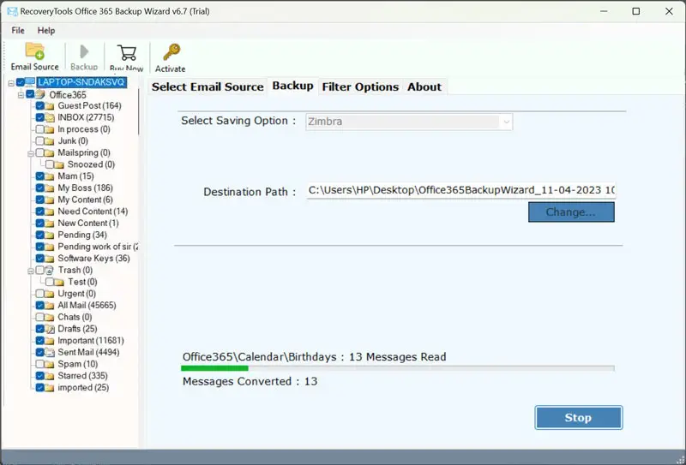Image resolution: width=686 pixels, height=465 pixels.
Task: Uncheck the Office365 checkbox
Action: click(x=30, y=94)
